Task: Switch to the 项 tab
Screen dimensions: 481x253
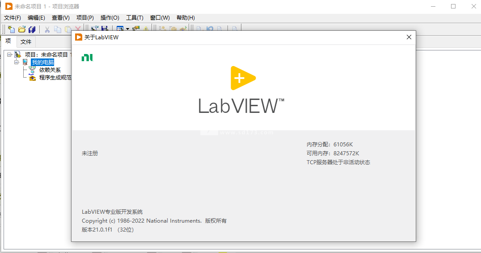Action: [x=8, y=41]
